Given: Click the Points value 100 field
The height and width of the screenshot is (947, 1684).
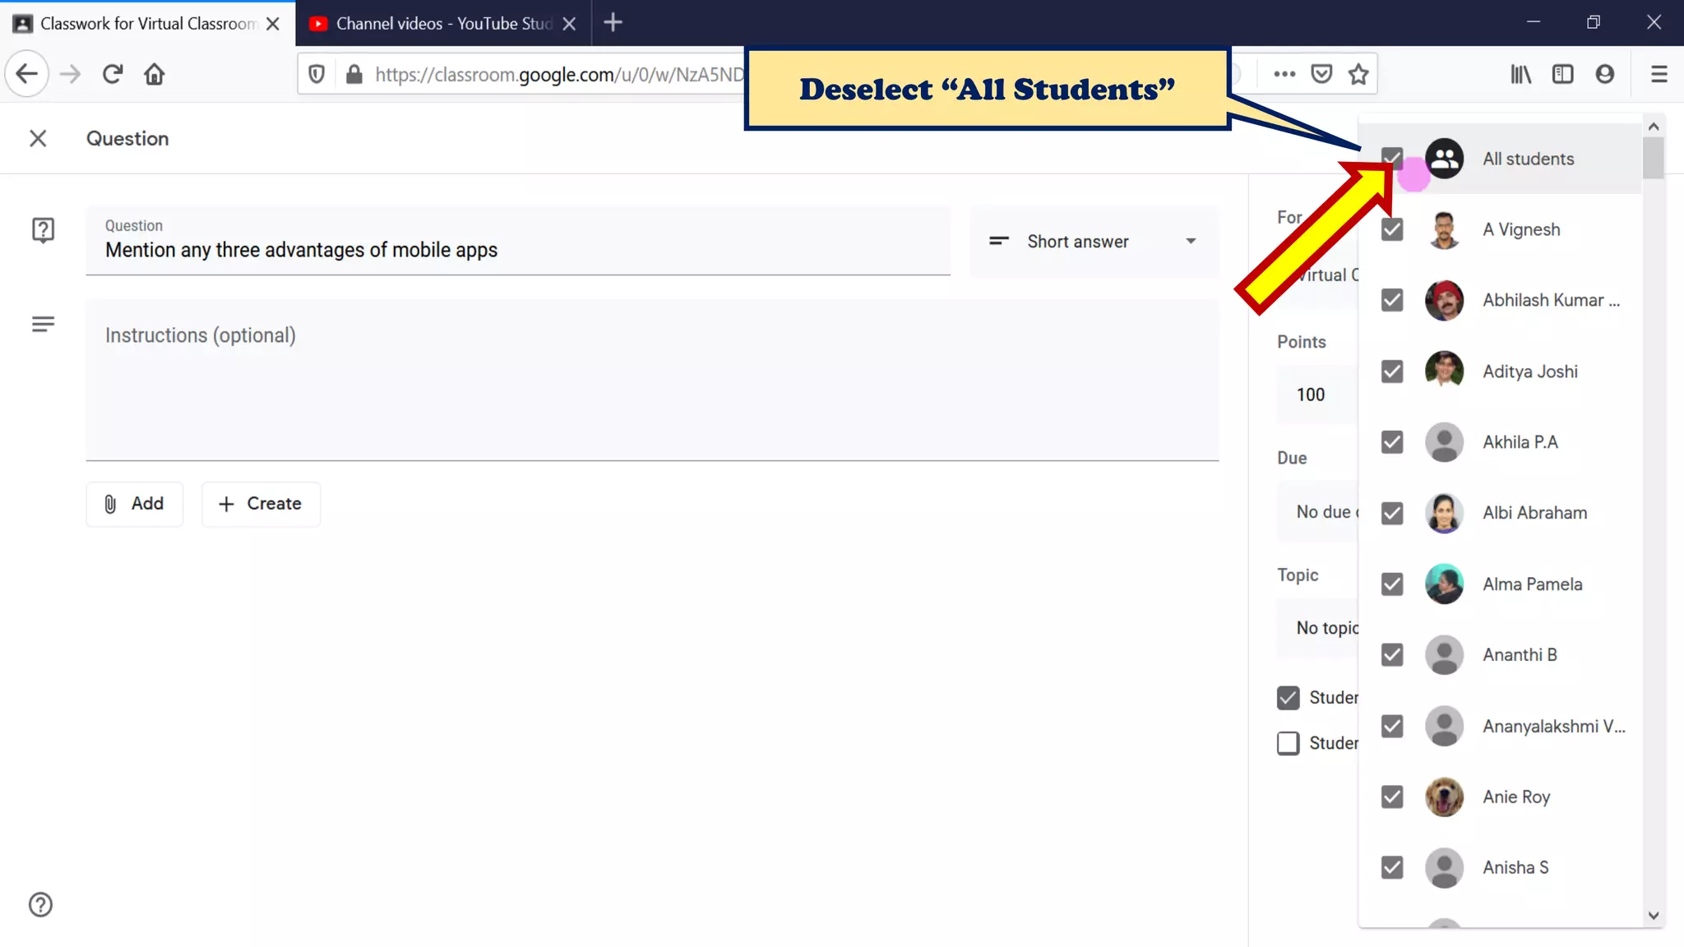Looking at the screenshot, I should (1318, 395).
